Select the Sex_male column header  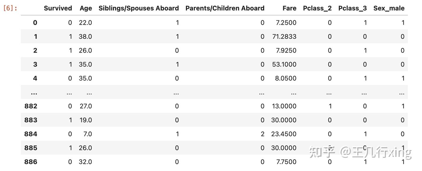tap(389, 9)
